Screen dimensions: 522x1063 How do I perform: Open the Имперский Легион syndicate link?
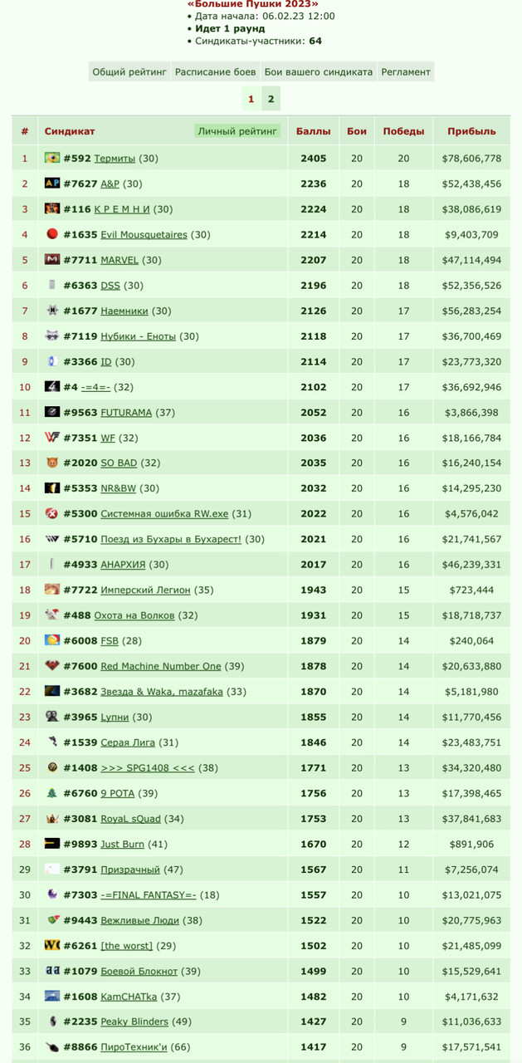click(145, 590)
